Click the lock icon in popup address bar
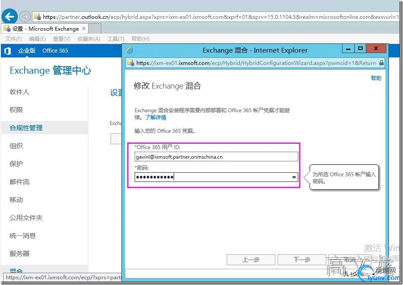The width and height of the screenshot is (403, 285). coord(381,63)
